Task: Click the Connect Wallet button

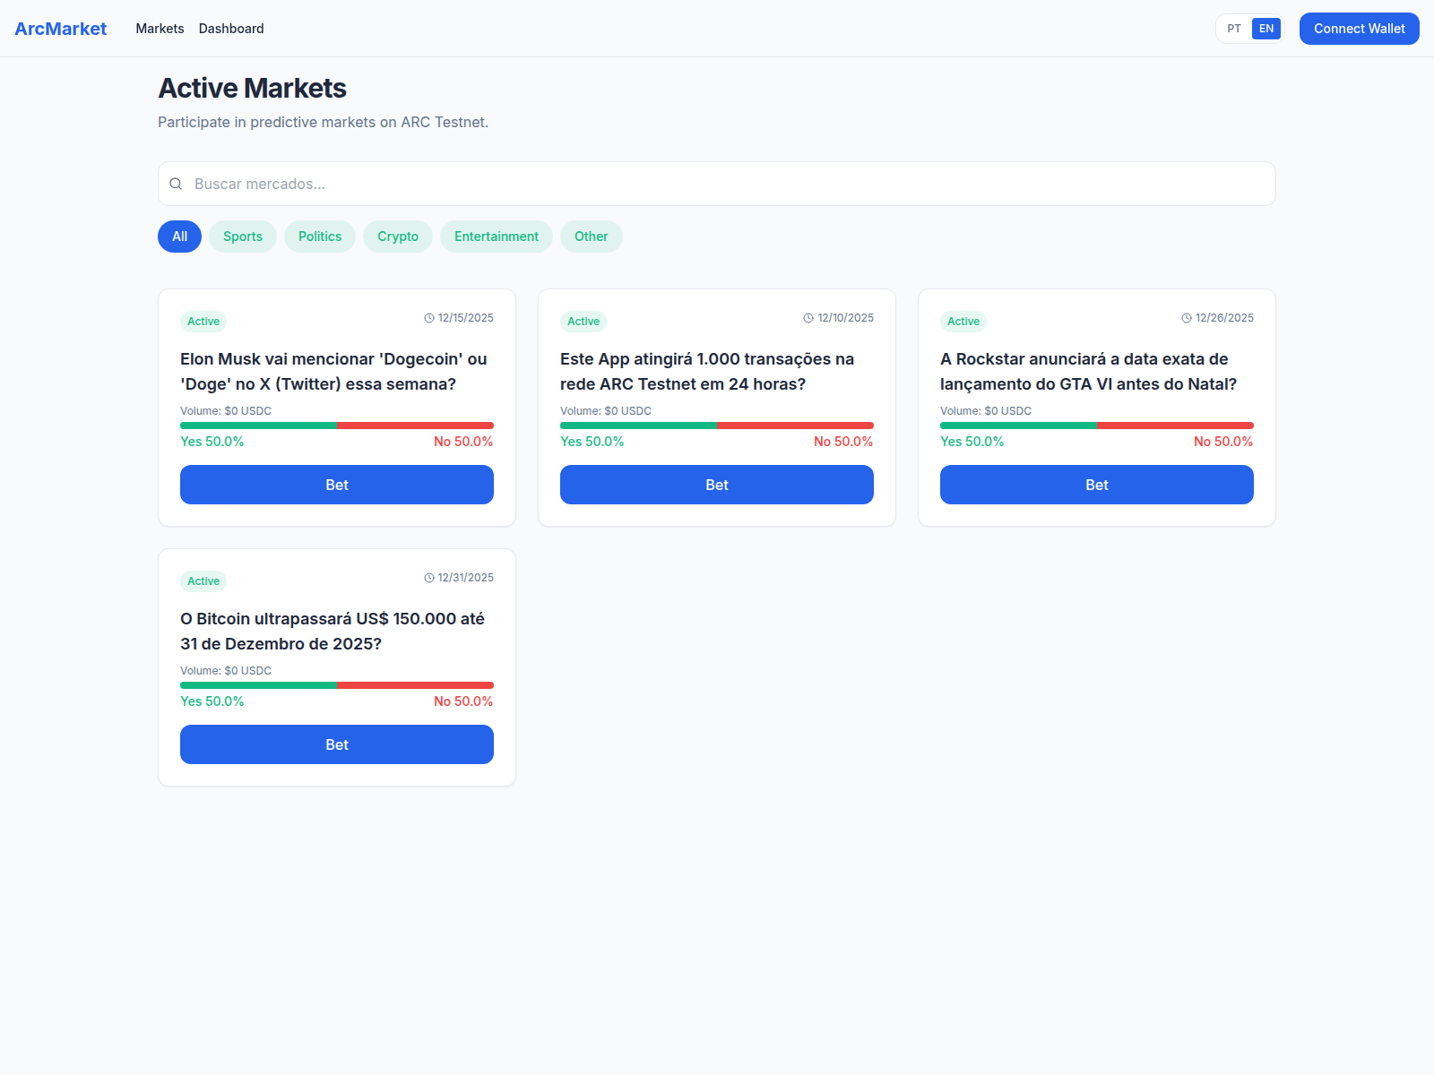Action: click(1359, 29)
